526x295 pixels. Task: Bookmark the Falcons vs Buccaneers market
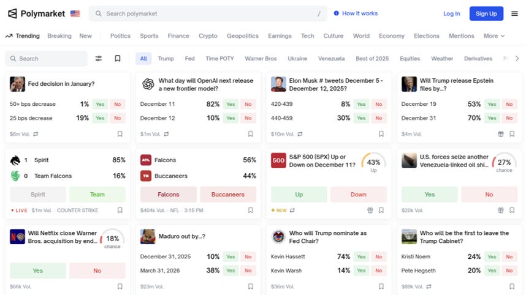250,211
